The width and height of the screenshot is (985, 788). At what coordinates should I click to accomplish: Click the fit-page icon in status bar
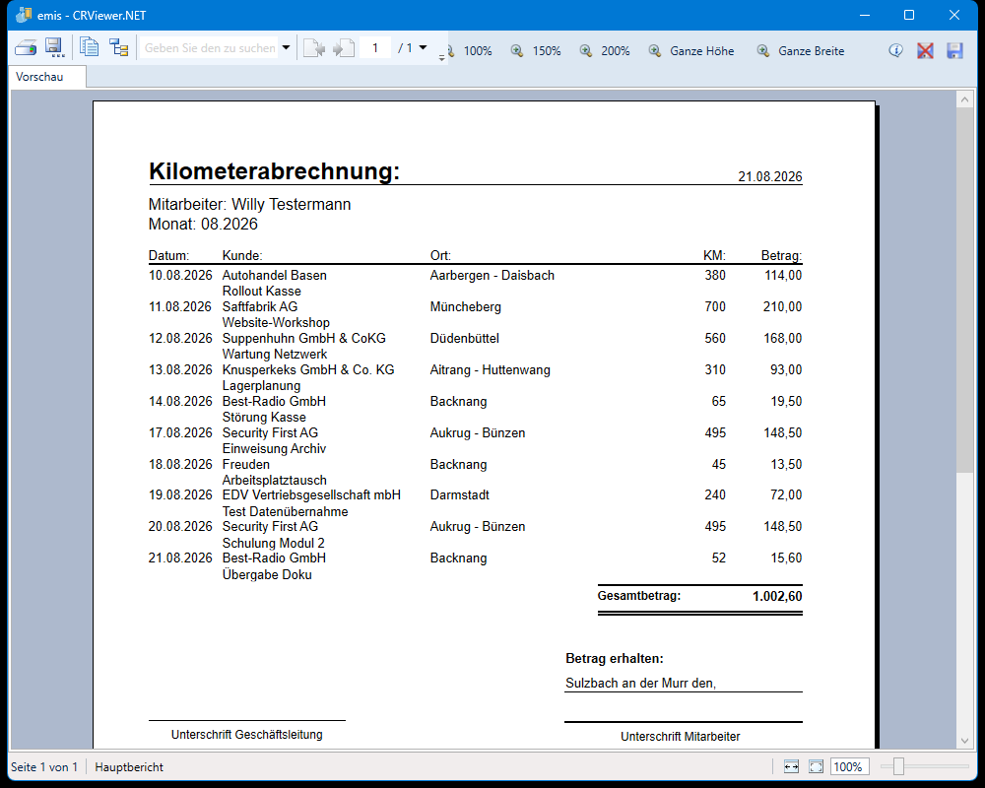(x=816, y=766)
